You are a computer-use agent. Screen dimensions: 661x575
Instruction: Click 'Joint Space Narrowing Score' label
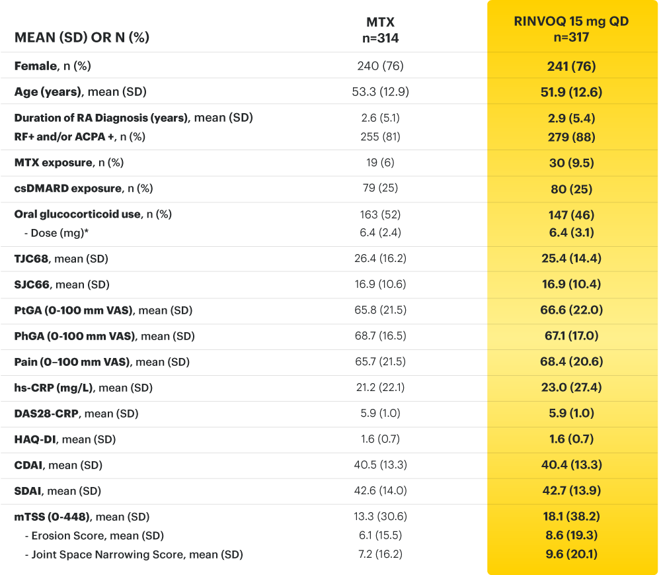tap(108, 554)
